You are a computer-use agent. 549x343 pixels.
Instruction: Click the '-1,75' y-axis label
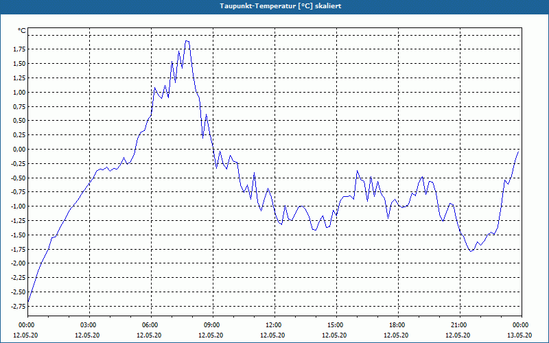click(19, 250)
